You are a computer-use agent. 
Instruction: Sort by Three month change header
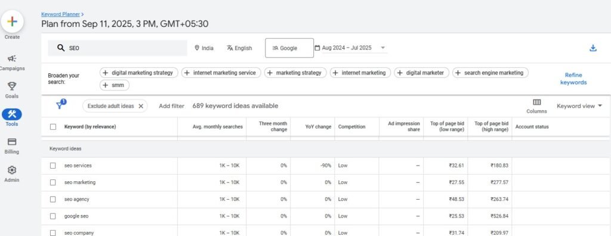coord(273,126)
